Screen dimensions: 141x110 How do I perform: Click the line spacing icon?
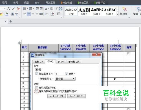[46, 14]
